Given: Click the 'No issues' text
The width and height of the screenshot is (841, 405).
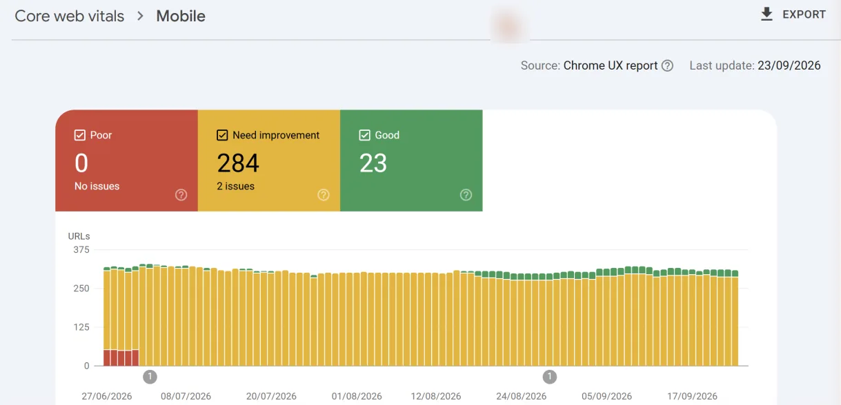Looking at the screenshot, I should click(x=97, y=186).
